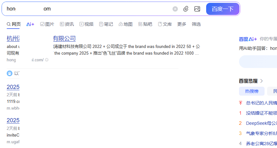The width and height of the screenshot is (277, 148).
Task: Select the 网页 tab
Action: click(x=14, y=24)
